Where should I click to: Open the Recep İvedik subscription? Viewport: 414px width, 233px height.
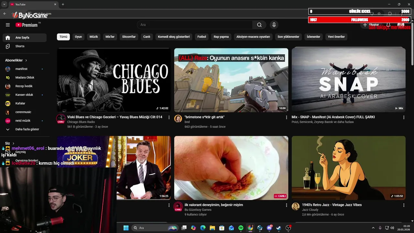(25, 86)
